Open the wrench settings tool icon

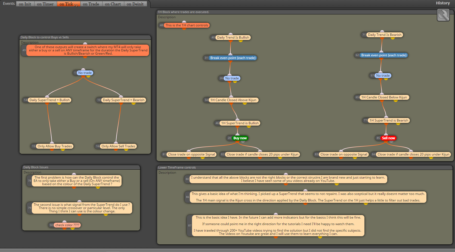point(443,15)
